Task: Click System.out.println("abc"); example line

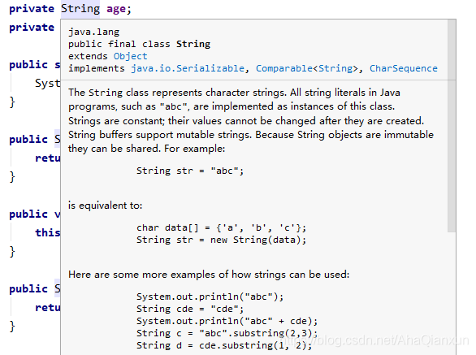Action: (x=210, y=297)
